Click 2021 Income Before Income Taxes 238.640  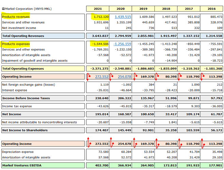point(102,98)
